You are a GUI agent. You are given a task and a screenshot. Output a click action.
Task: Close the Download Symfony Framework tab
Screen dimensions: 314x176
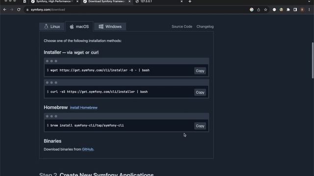[130, 1]
